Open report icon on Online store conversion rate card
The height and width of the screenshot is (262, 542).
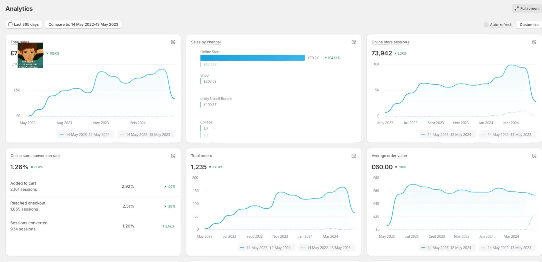pos(173,156)
